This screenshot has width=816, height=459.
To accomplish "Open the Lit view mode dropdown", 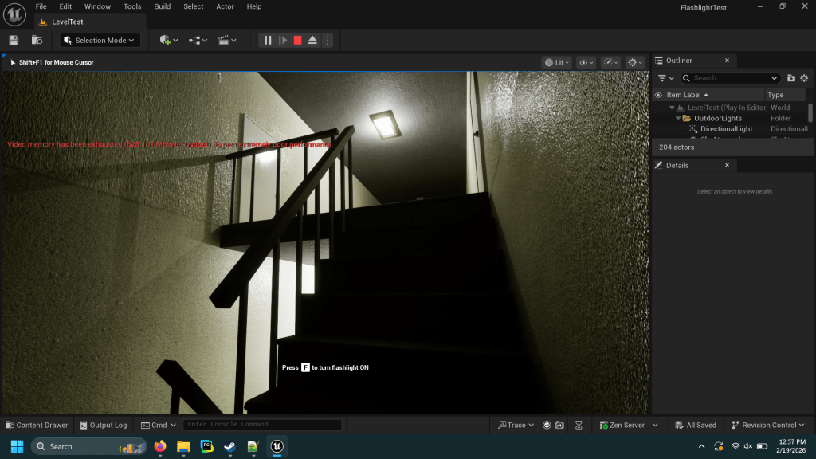I will (556, 62).
